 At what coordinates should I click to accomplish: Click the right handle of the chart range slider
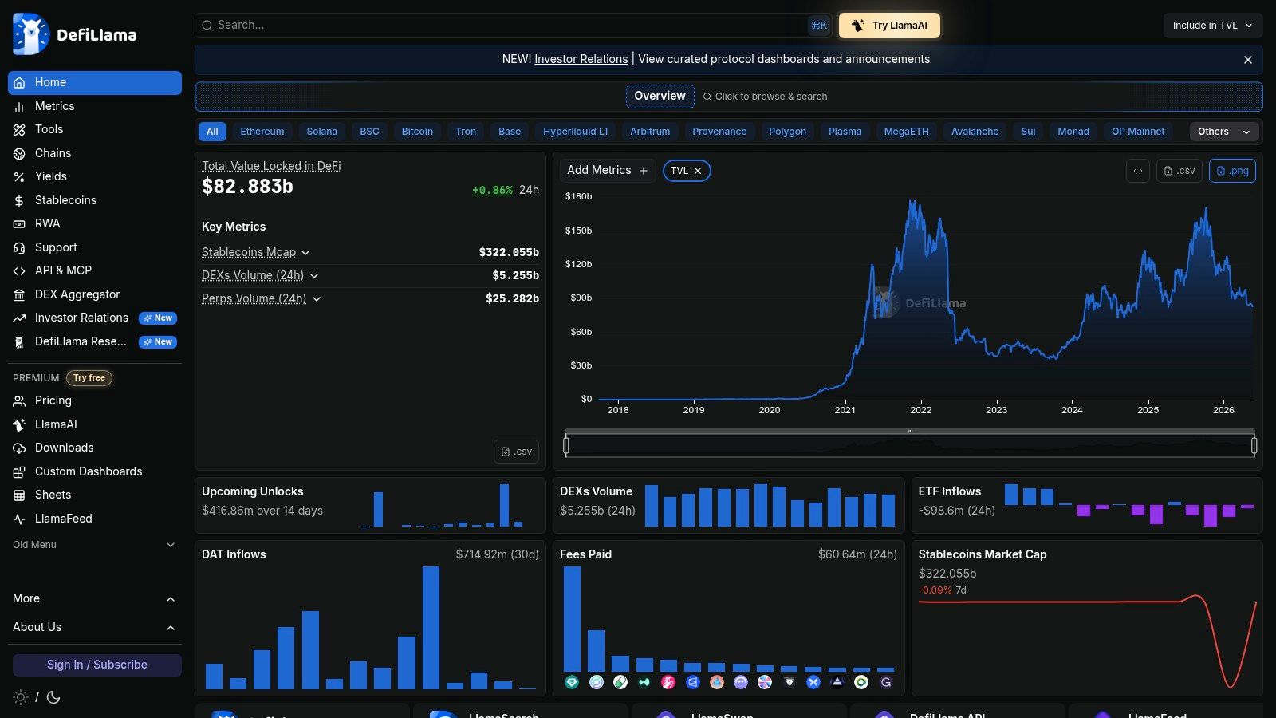tap(1254, 445)
